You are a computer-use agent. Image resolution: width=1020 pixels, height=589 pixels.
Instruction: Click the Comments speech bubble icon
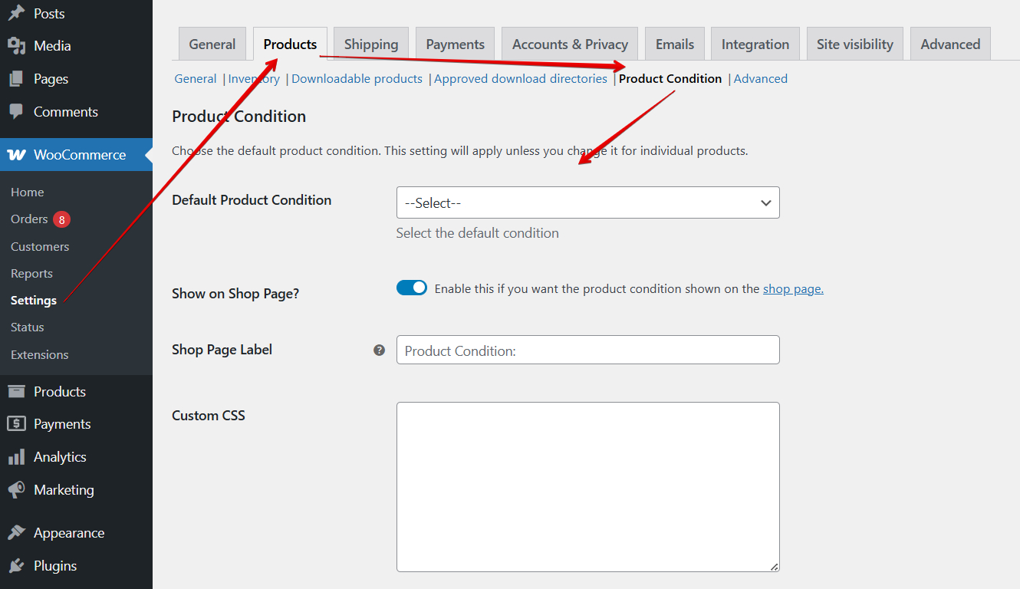point(16,112)
